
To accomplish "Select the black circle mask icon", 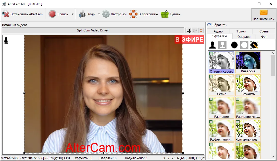I will pyautogui.click(x=234, y=45).
